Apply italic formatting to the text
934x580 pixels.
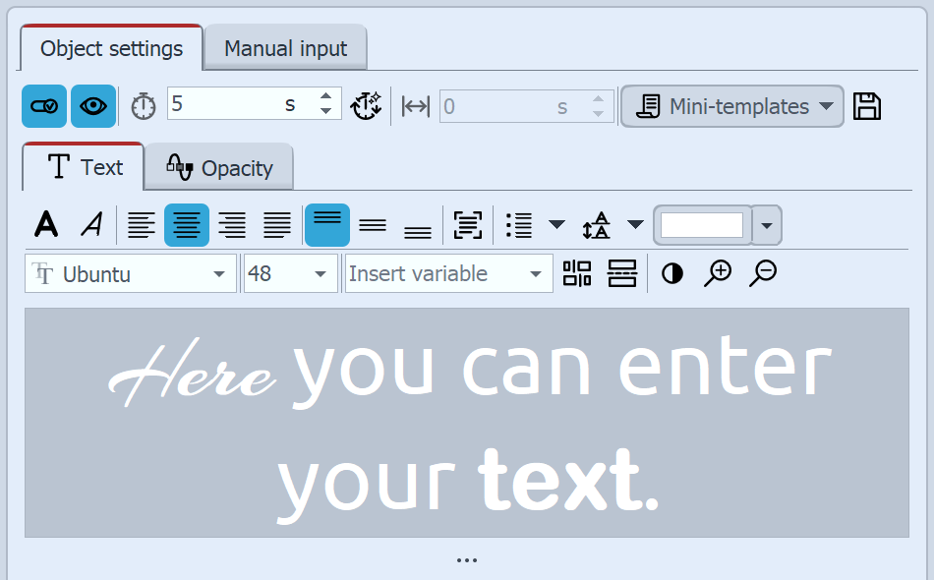point(91,224)
